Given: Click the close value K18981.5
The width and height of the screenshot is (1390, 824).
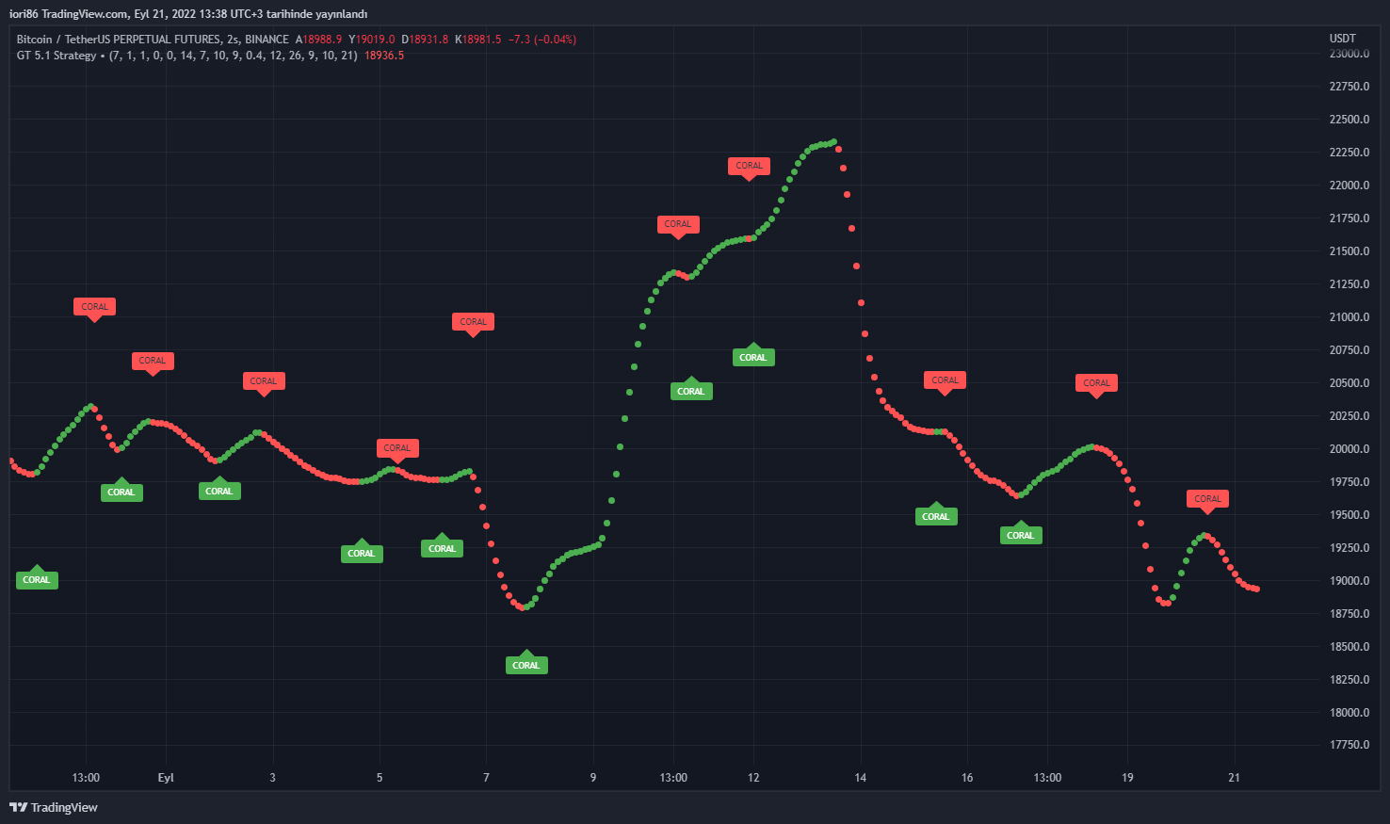Looking at the screenshot, I should tap(478, 40).
